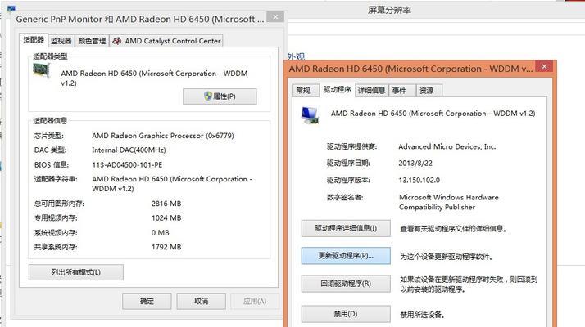The width and height of the screenshot is (585, 327).
Task: Click the 专用视频内存 label
Action: coord(56,218)
